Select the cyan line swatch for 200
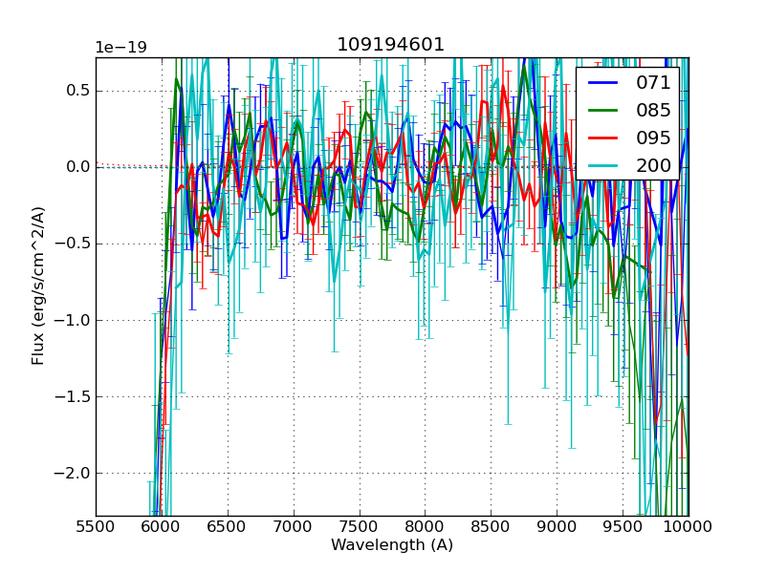Screen dimensions: 765x573 [602, 165]
